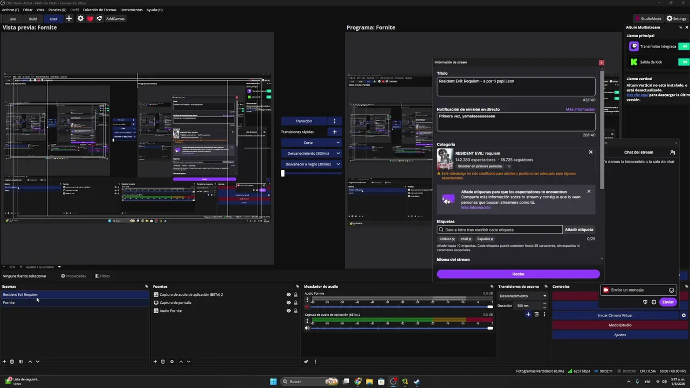Increase the Duración value using up arrow
The width and height of the screenshot is (690, 388).
coord(544,304)
